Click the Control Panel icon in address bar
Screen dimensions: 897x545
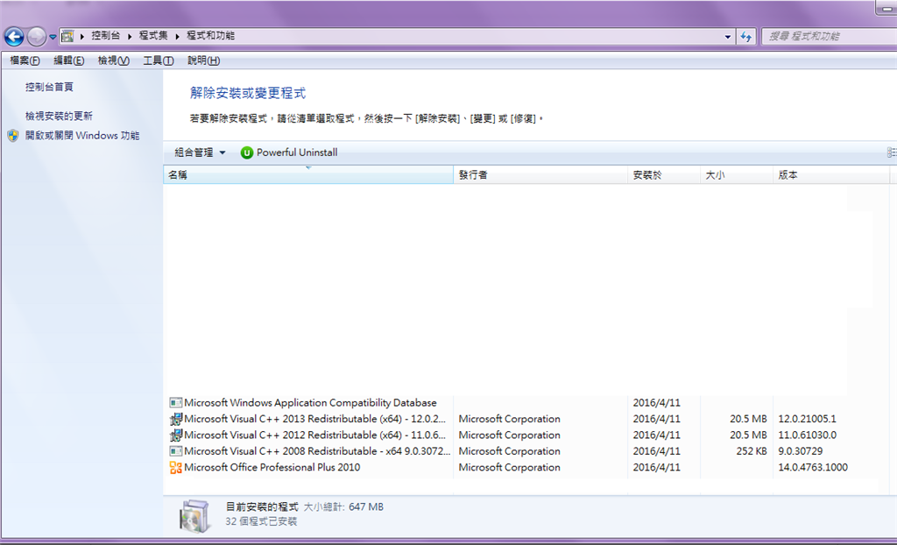67,36
